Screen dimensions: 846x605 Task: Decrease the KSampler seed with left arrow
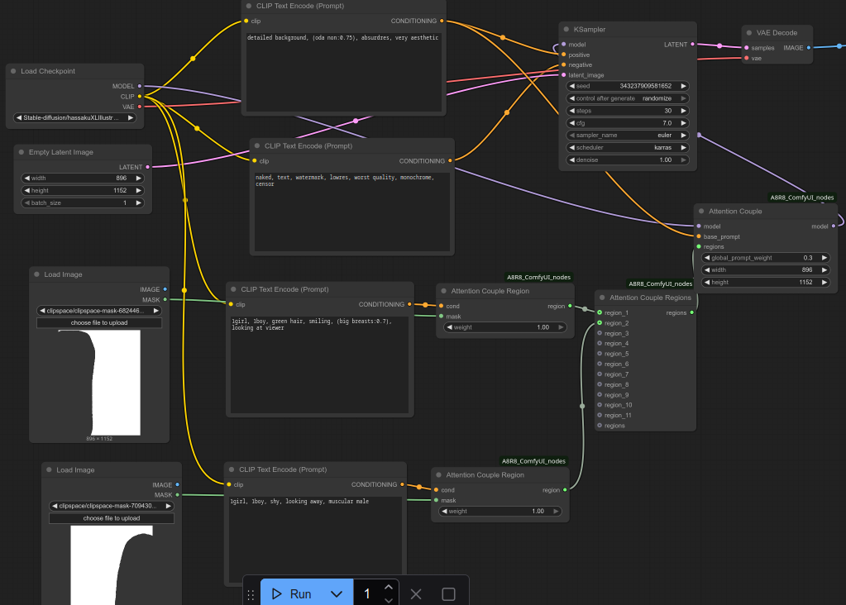pyautogui.click(x=572, y=86)
